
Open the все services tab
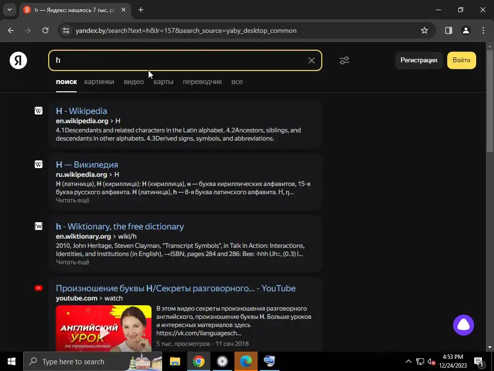point(237,82)
